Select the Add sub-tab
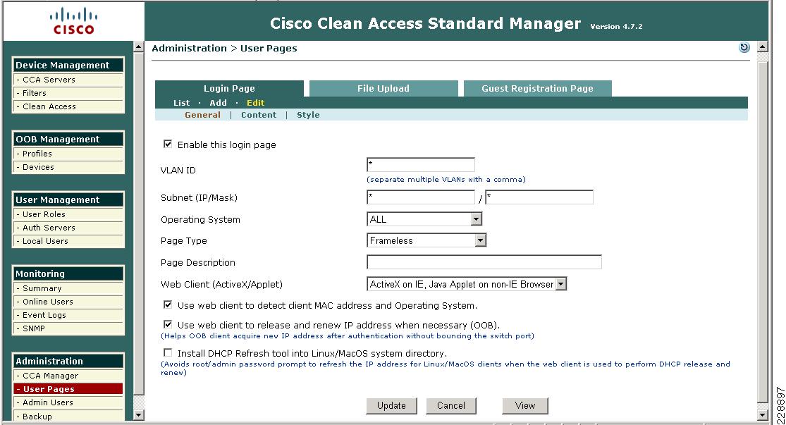The height and width of the screenshot is (425, 786). pos(218,103)
